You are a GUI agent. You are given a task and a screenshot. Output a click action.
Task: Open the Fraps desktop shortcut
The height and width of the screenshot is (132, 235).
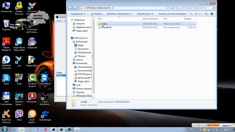pyautogui.click(x=19, y=79)
